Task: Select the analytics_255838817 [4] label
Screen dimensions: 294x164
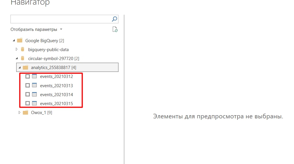Action: [x=53, y=68]
